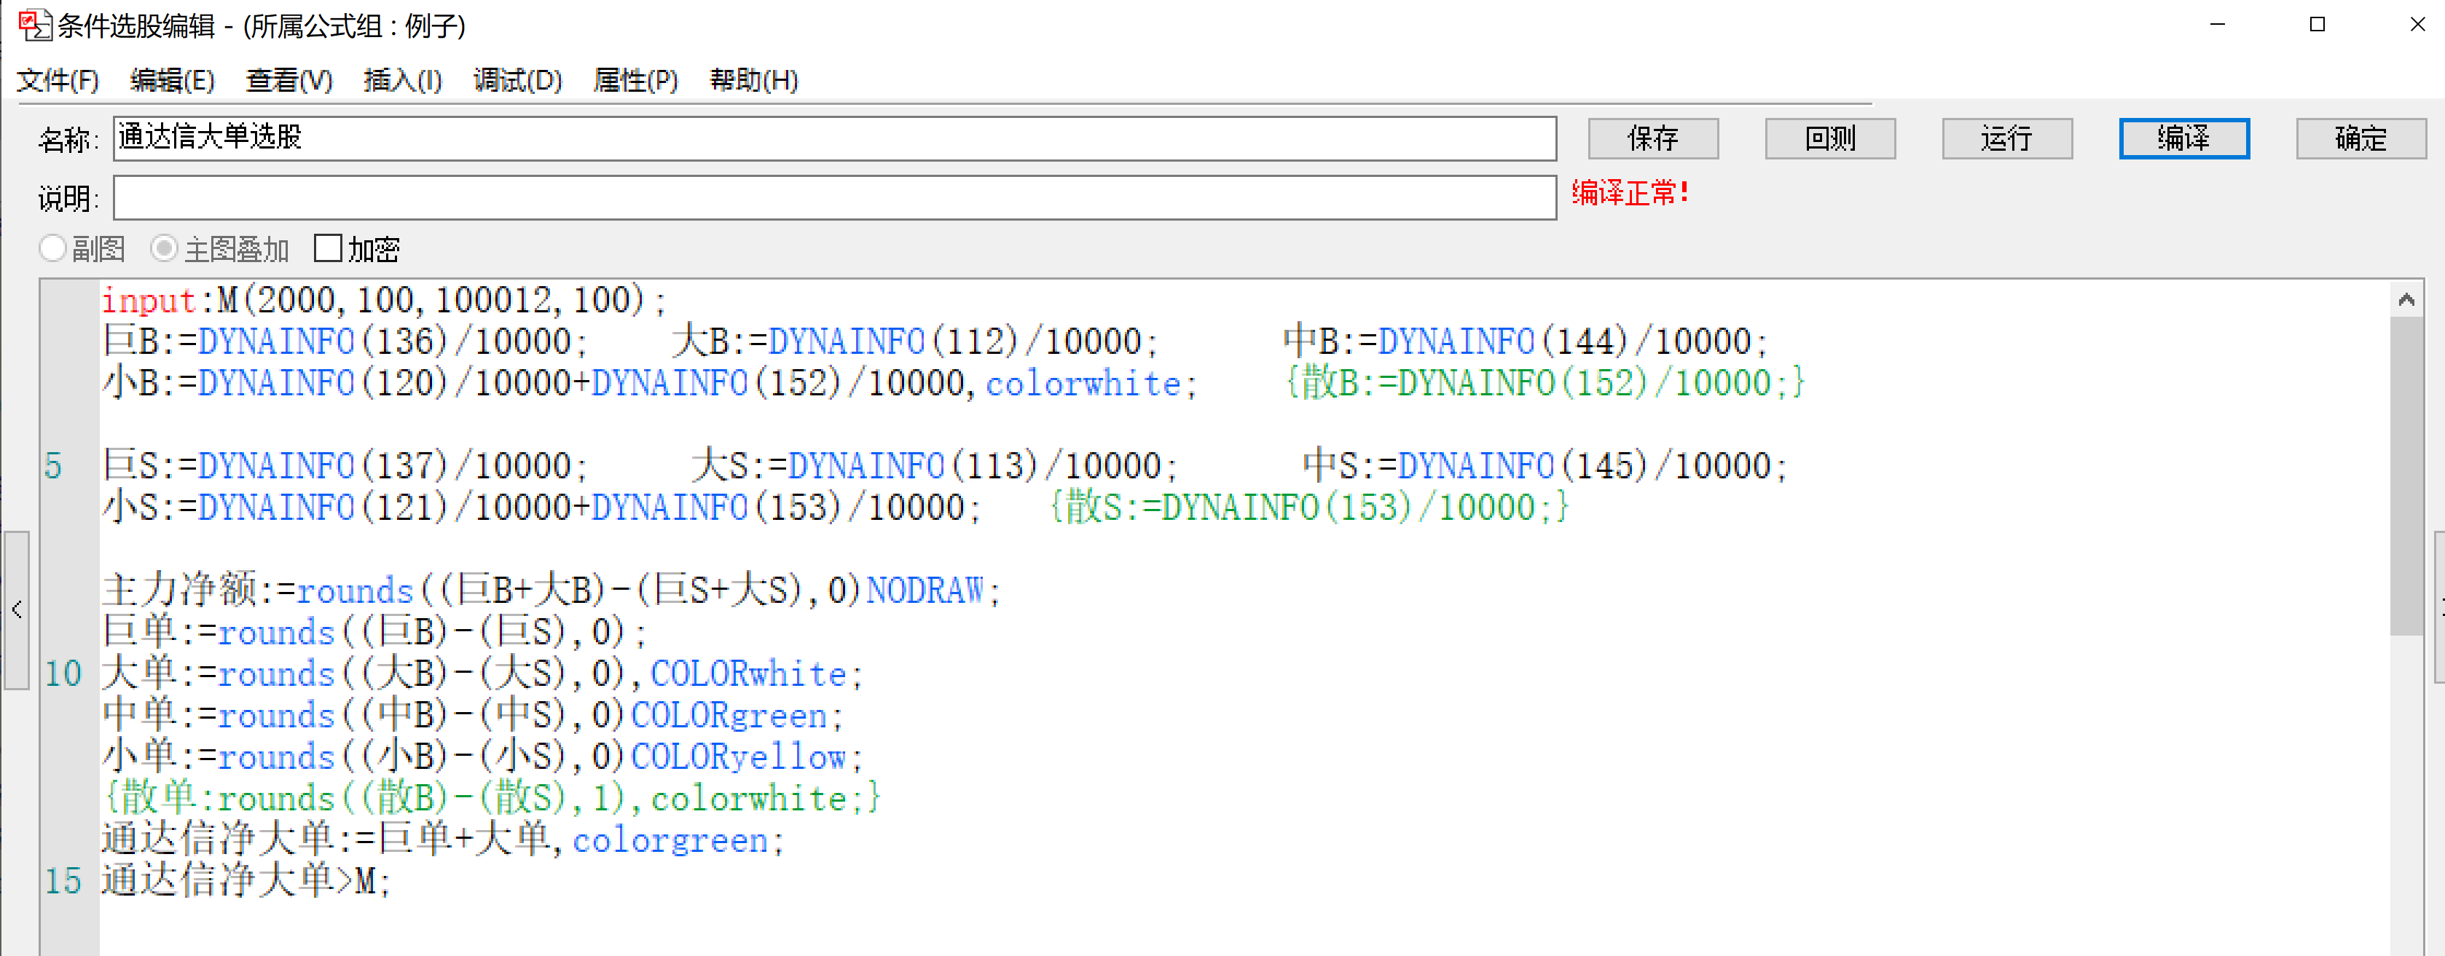The height and width of the screenshot is (956, 2445).
Task: Click the 中B:=DYNAINFO(144) expression
Action: 1526,341
